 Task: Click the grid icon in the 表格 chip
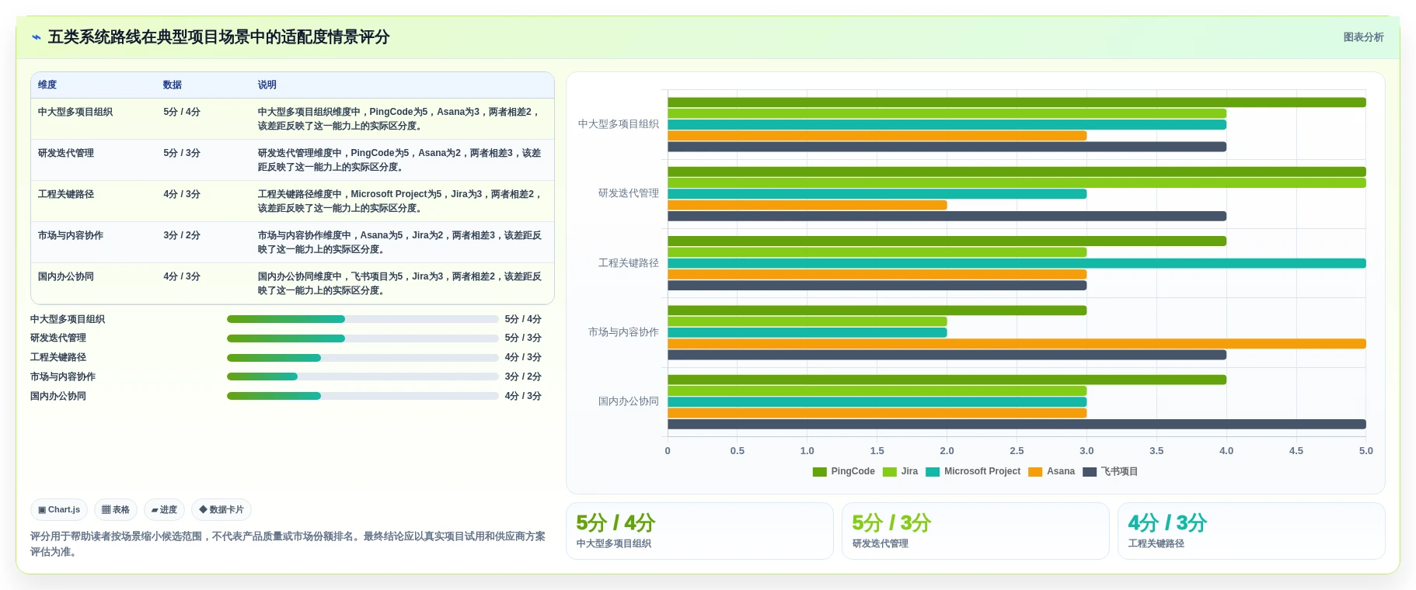[x=106, y=510]
